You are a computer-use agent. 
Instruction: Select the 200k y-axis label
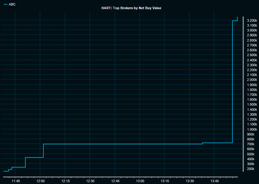[250, 169]
